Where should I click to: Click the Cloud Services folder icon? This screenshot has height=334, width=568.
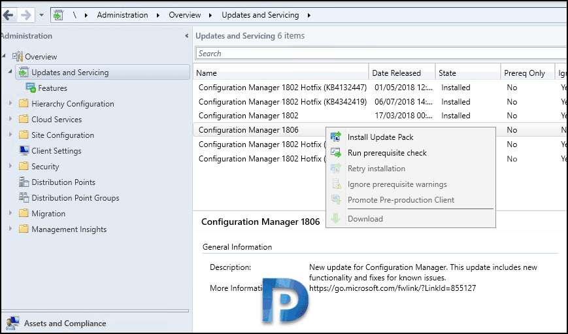click(x=24, y=119)
